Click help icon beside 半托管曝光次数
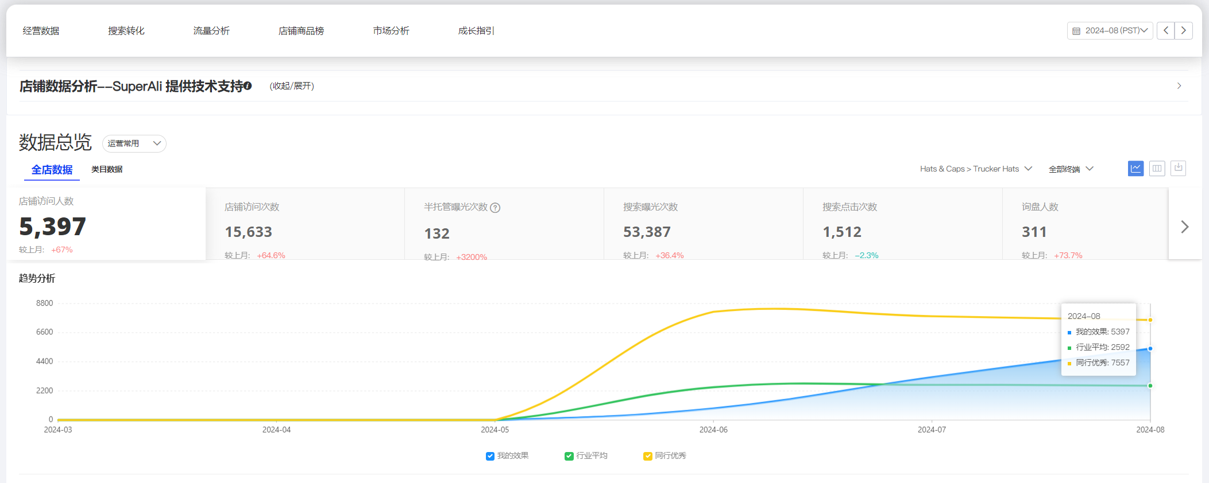The height and width of the screenshot is (483, 1209). coord(495,208)
